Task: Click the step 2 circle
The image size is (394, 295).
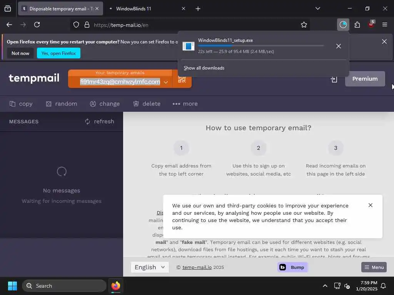Action: point(258,148)
